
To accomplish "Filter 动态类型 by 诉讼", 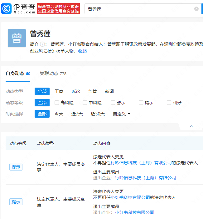I will (x=76, y=91).
